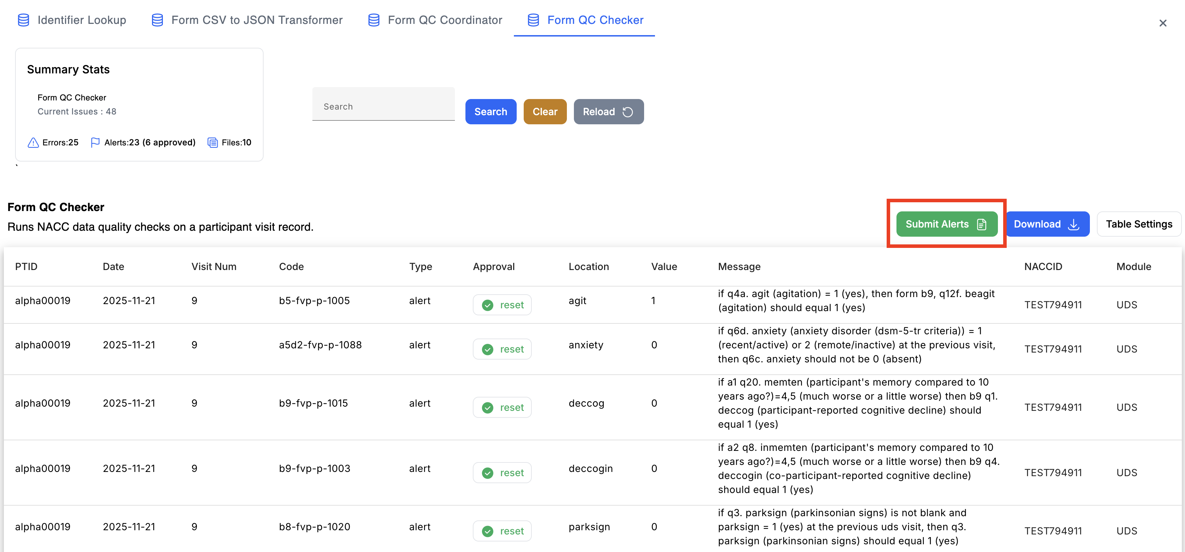The image size is (1185, 552).
Task: Clear the search with the Clear button
Action: [x=545, y=112]
